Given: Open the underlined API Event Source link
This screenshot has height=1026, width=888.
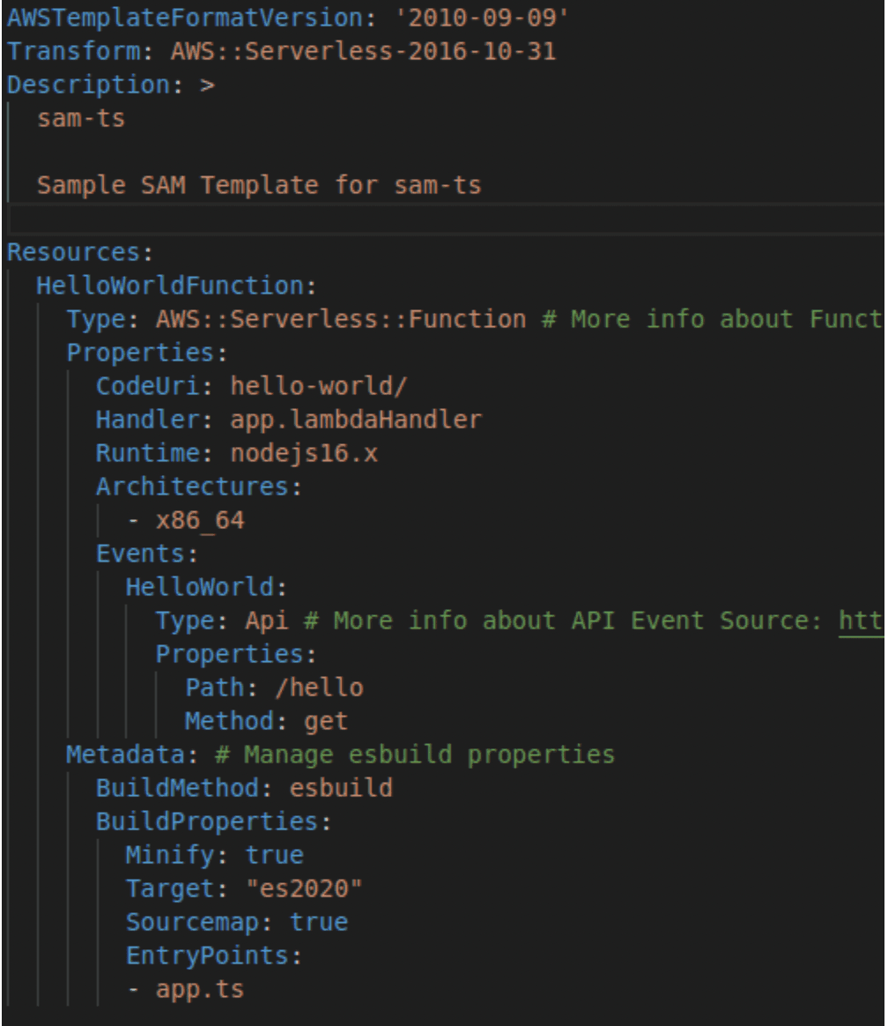Looking at the screenshot, I should point(862,621).
